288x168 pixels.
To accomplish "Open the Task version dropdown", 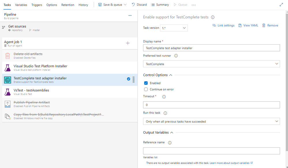I will coord(174,28).
